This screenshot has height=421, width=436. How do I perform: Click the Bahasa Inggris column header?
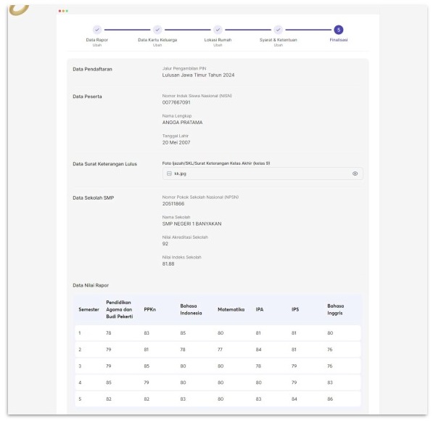(x=336, y=309)
